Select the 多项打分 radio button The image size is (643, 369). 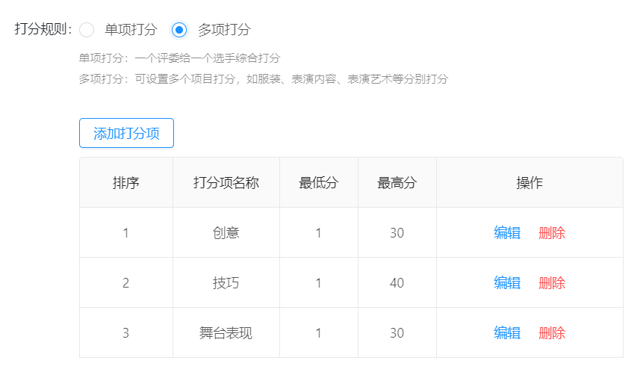(179, 30)
